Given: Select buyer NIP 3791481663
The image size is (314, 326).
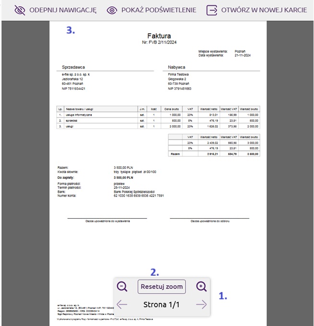Looking at the screenshot, I should [x=180, y=89].
